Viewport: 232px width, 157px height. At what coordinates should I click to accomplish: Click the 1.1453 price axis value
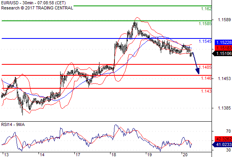point(224,78)
